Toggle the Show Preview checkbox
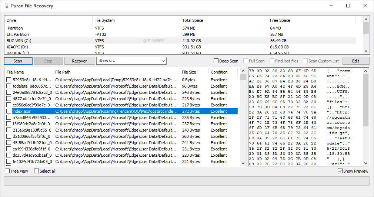The image size is (374, 197). (x=340, y=171)
